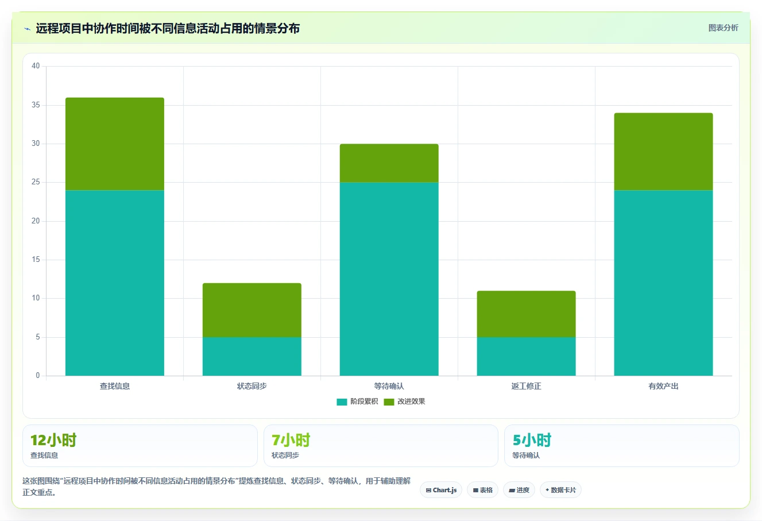
Task: Select the green bar segment for 查找信息
Action: [x=115, y=144]
